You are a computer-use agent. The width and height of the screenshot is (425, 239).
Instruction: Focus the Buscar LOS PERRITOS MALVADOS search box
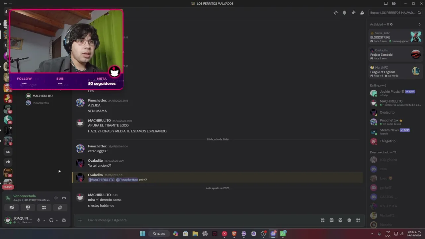click(395, 13)
